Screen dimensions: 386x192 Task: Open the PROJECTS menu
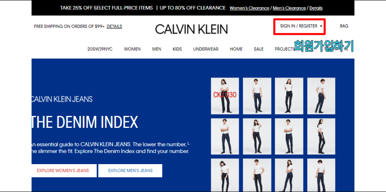pyautogui.click(x=285, y=49)
